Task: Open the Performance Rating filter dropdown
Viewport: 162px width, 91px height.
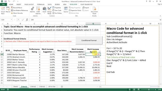Action: click(39, 52)
